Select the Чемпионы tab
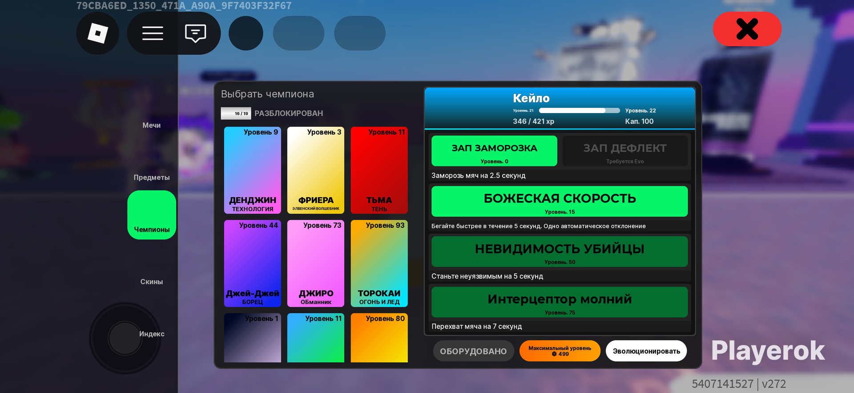Viewport: 854px width, 393px height. click(x=152, y=215)
